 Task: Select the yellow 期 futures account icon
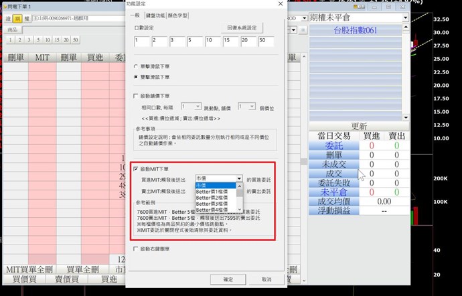(17, 20)
